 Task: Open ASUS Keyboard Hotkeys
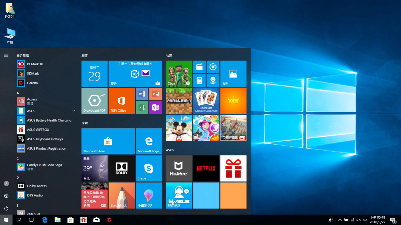coord(46,139)
